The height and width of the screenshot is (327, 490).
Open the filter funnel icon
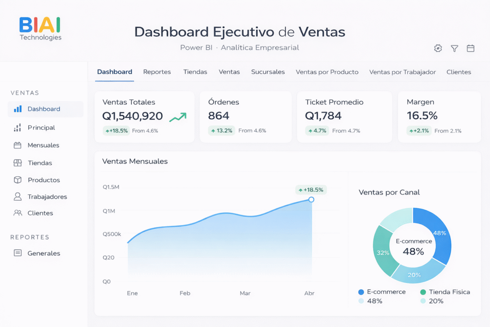point(455,48)
